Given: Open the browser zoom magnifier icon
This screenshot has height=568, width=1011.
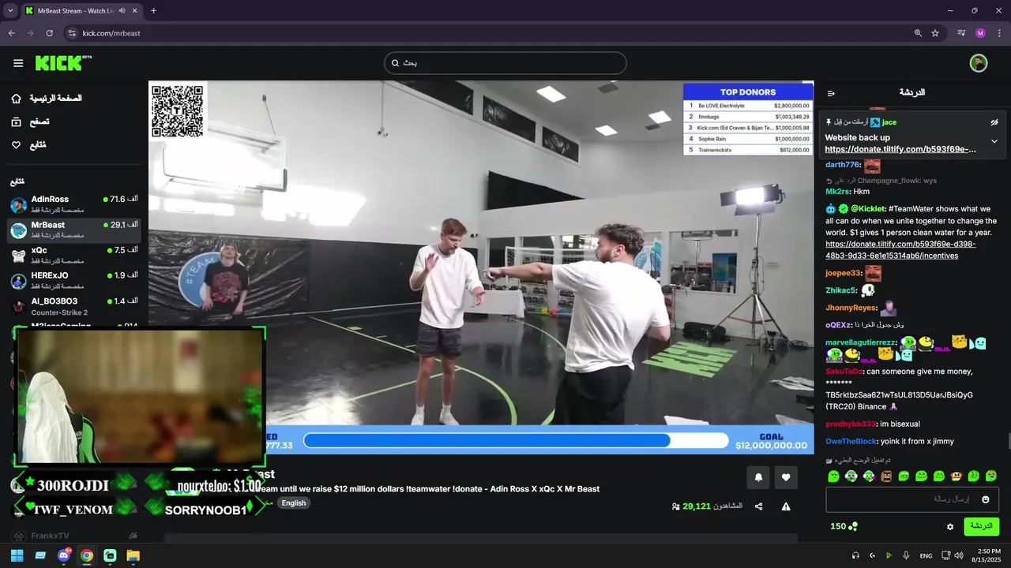Looking at the screenshot, I should tap(918, 33).
